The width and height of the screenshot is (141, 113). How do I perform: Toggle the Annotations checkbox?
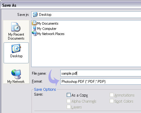[112, 95]
